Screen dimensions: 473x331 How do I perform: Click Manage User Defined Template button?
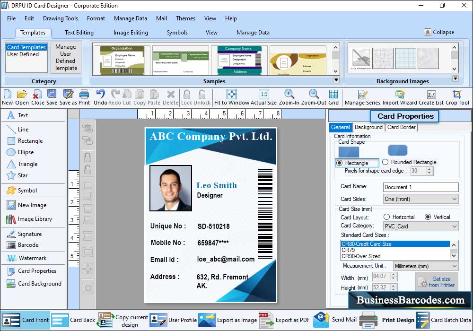click(65, 57)
